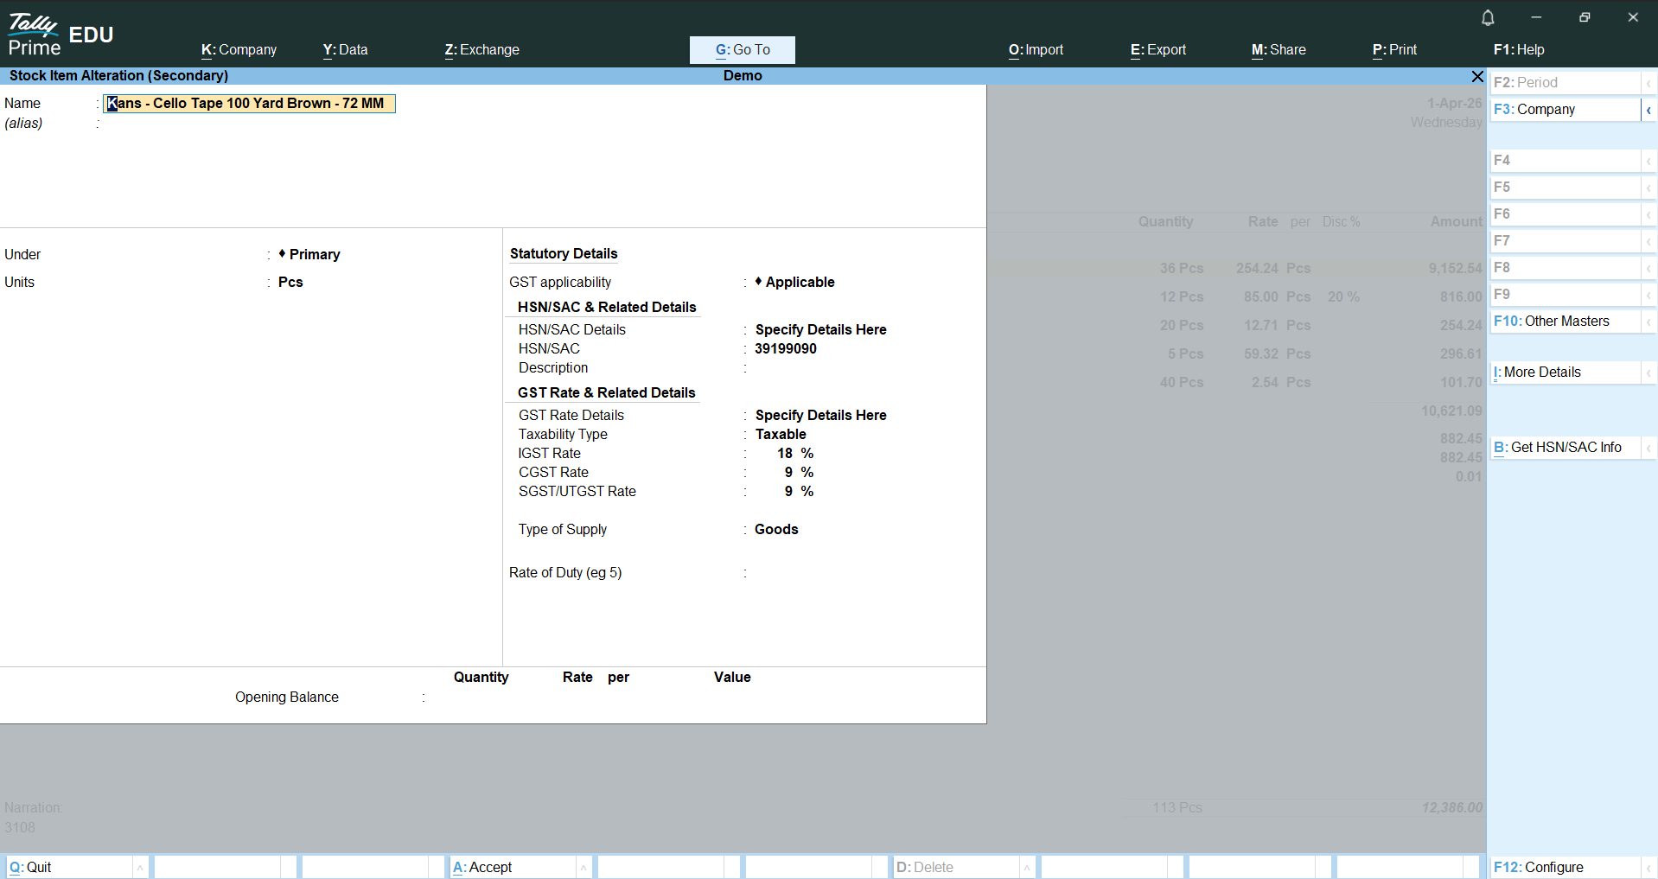The height and width of the screenshot is (879, 1658).
Task: Open the M: Share menu
Action: coord(1279,50)
